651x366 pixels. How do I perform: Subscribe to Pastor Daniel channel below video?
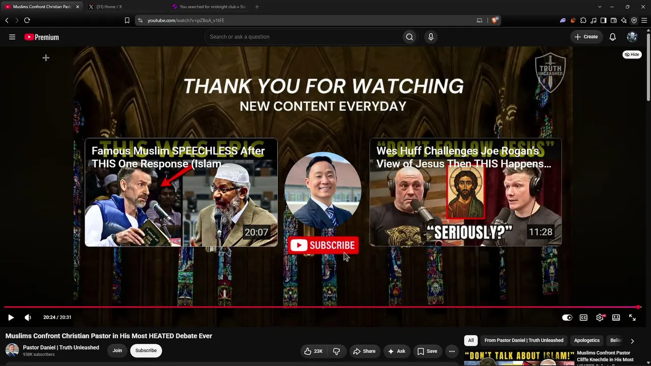[146, 350]
